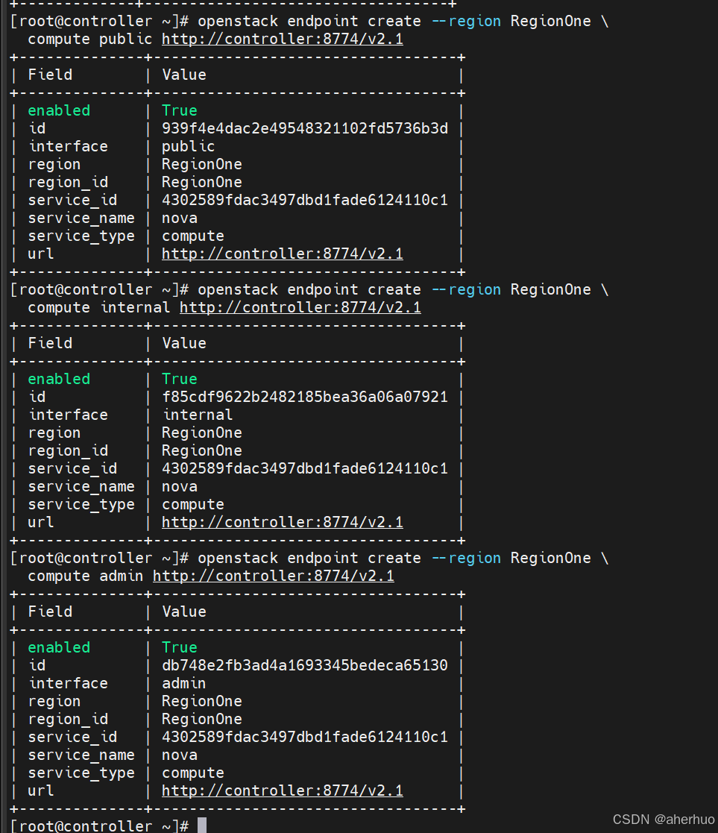The height and width of the screenshot is (833, 718).
Task: Click the green 'True' in the admin endpoint table
Action: coord(180,647)
